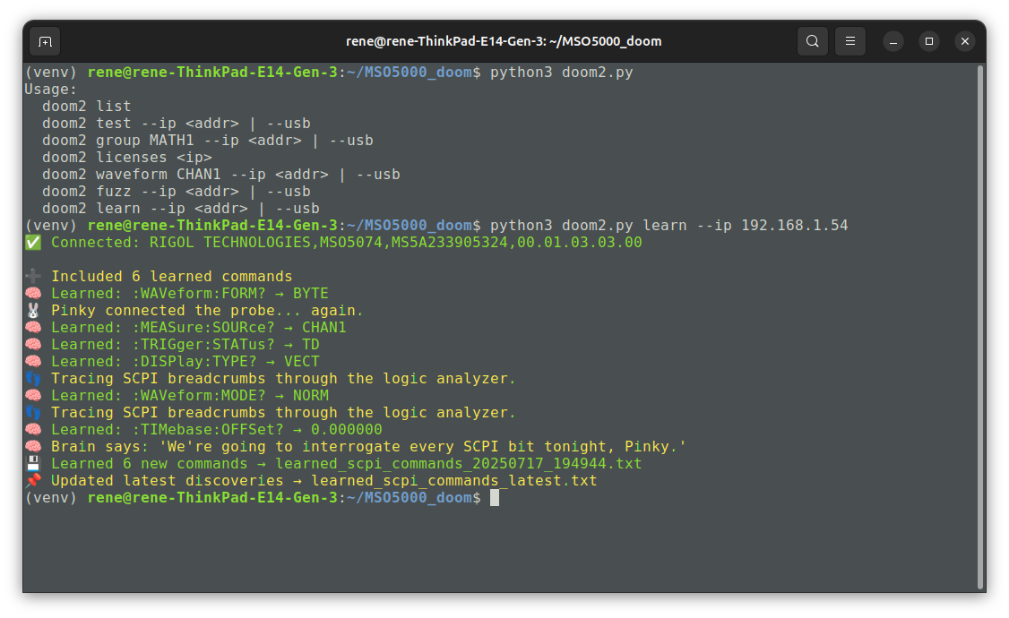Click the brain emoji beside :TRIGger:STATus? line
Viewport: 1009px width, 618px height.
click(33, 345)
